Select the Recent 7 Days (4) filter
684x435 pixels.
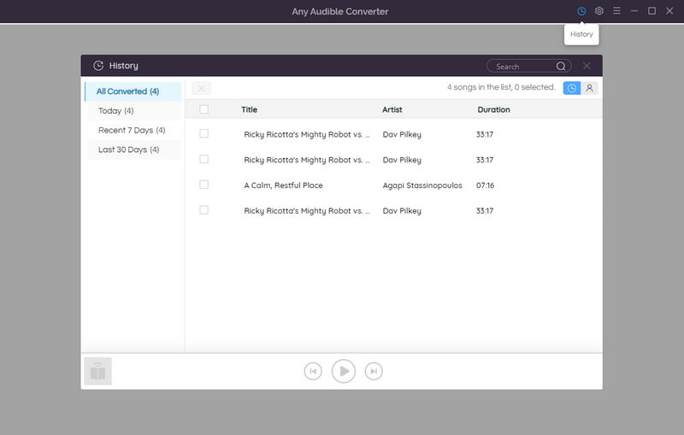tap(134, 130)
